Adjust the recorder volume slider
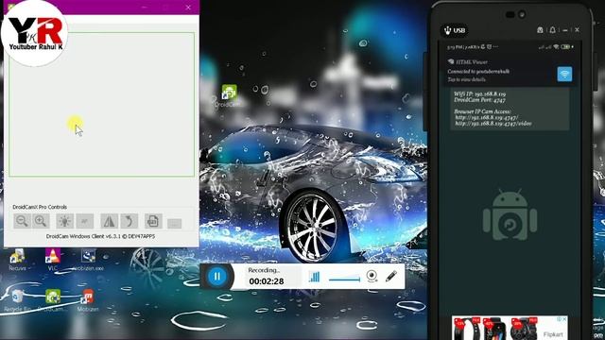Viewport: 605px width, 340px height. coord(344,279)
